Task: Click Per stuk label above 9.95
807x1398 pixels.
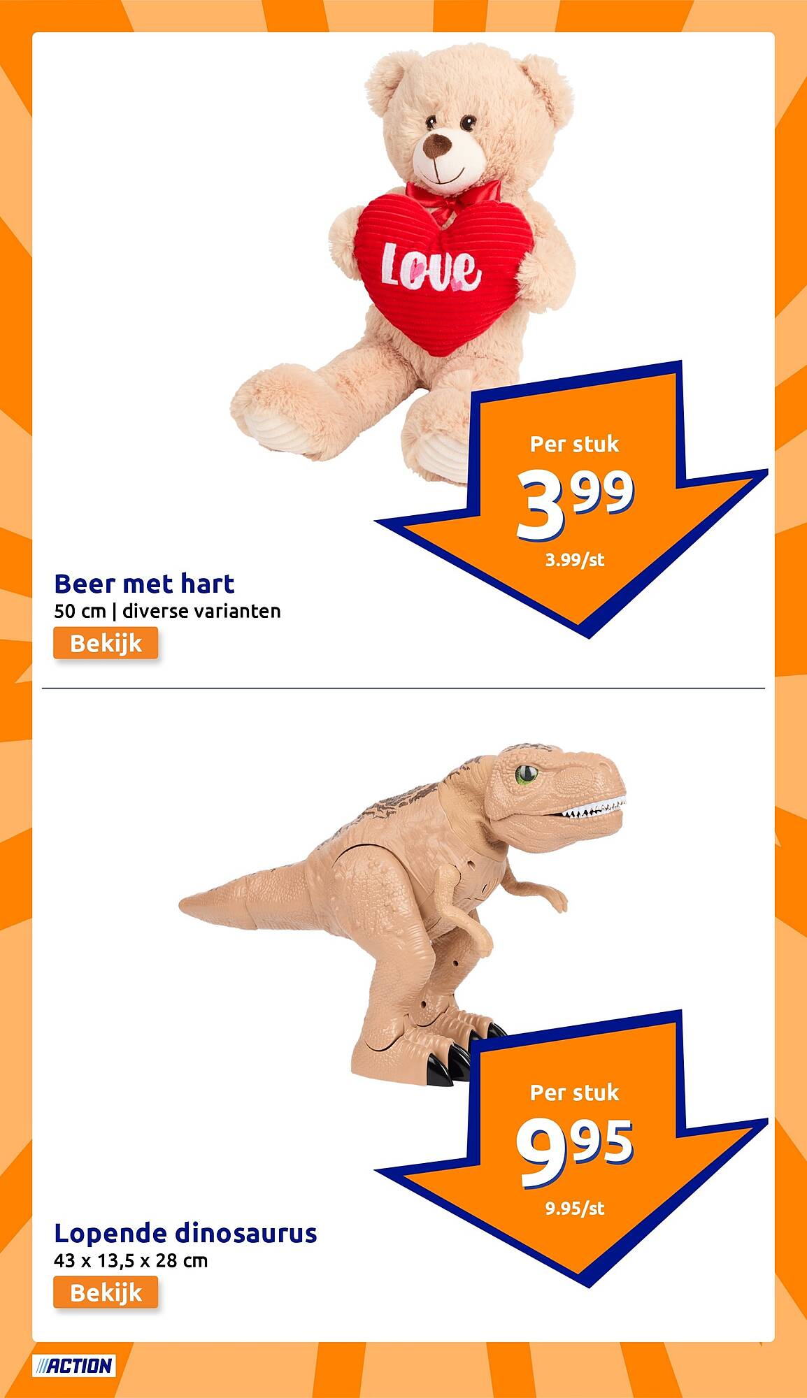Action: (575, 1093)
